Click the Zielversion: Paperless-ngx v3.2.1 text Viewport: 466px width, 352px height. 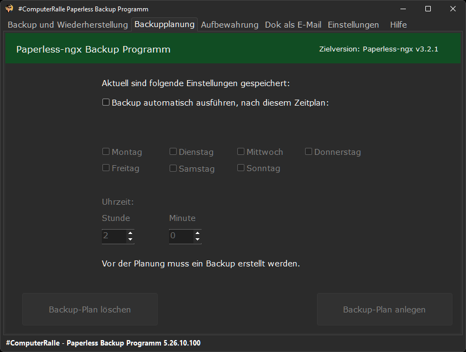click(x=379, y=49)
